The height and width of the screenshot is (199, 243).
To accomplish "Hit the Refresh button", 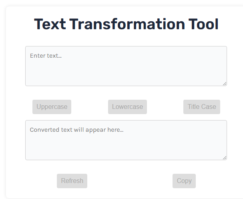I will point(72,181).
